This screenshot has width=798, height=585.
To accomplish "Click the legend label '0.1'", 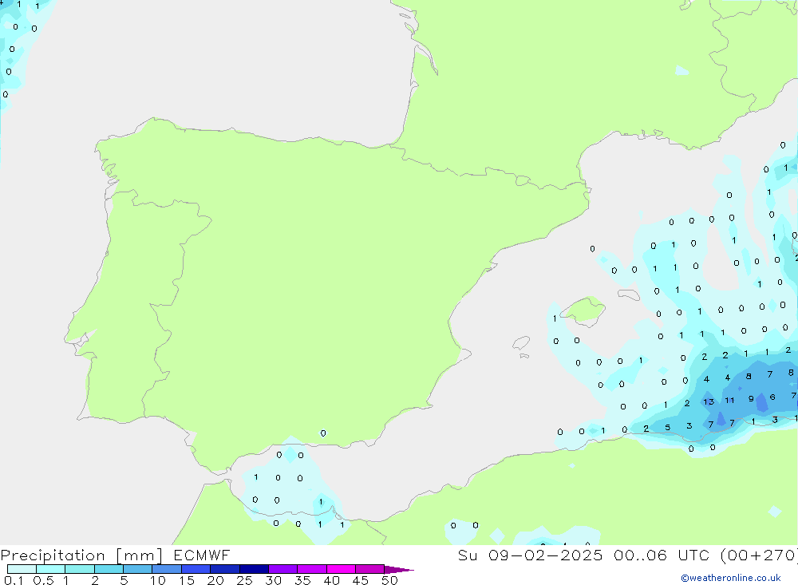I will 14,580.
